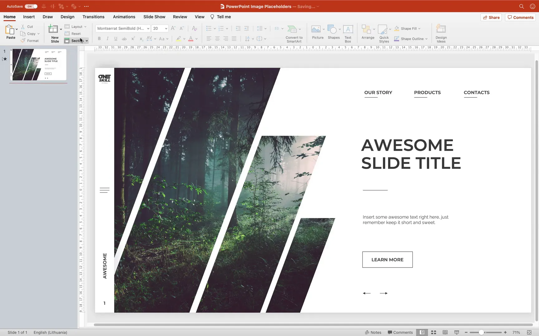Toggle AutoSave switch off
Viewport: 539px width, 336px height.
[x=31, y=6]
